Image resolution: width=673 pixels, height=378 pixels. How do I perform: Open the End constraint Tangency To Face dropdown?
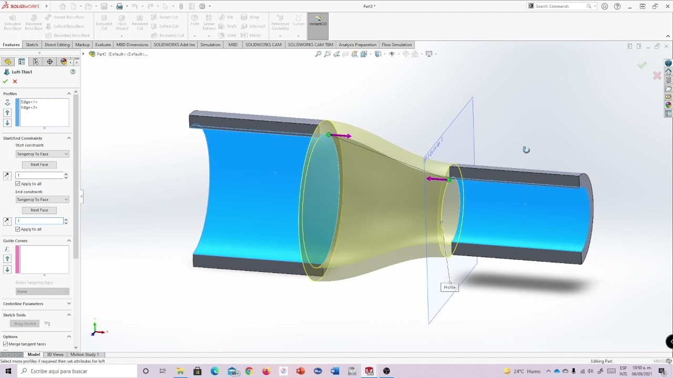[42, 199]
